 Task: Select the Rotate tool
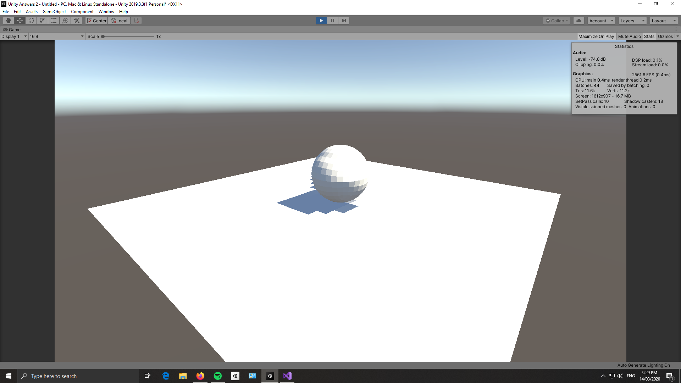point(31,21)
